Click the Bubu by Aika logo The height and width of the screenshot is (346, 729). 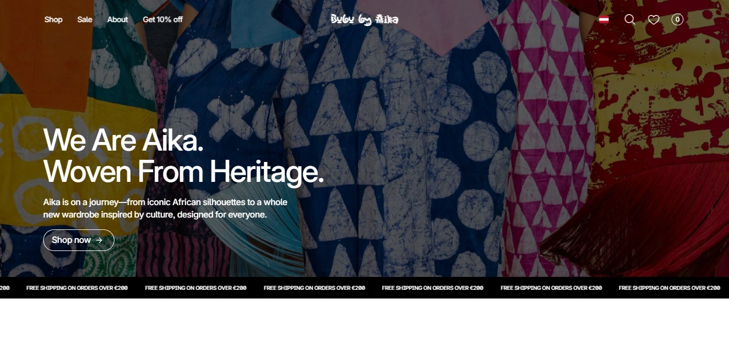[365, 19]
